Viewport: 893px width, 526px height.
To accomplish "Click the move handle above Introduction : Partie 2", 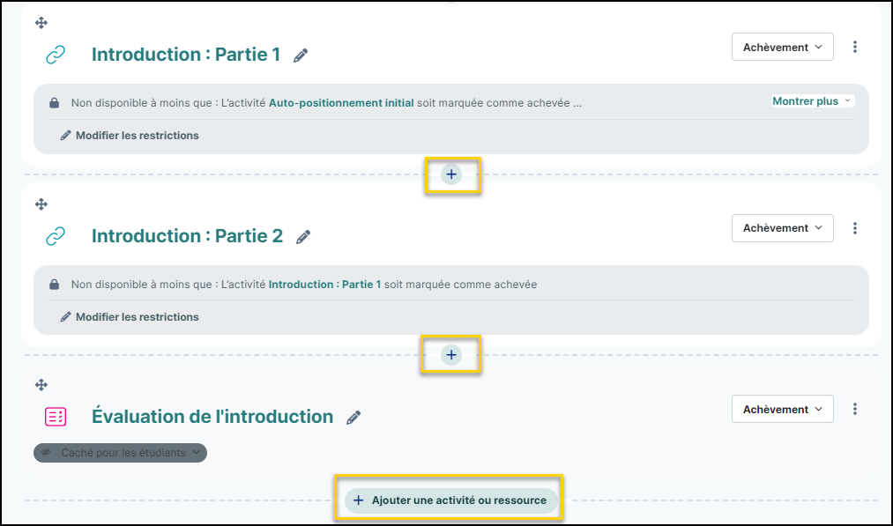I will pos(41,204).
